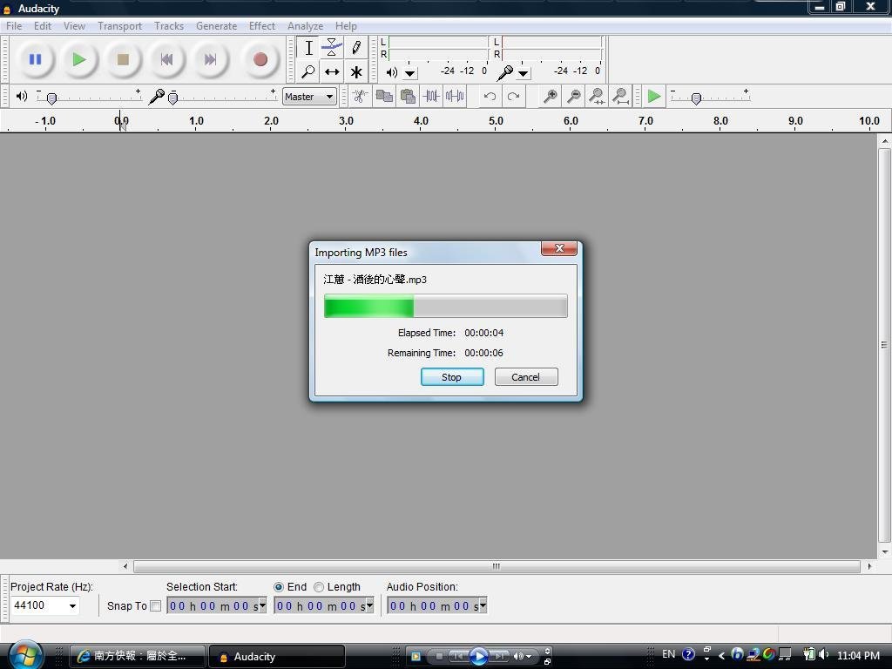Start playback with the large green Play button
Image resolution: width=892 pixels, height=669 pixels.
click(x=79, y=59)
